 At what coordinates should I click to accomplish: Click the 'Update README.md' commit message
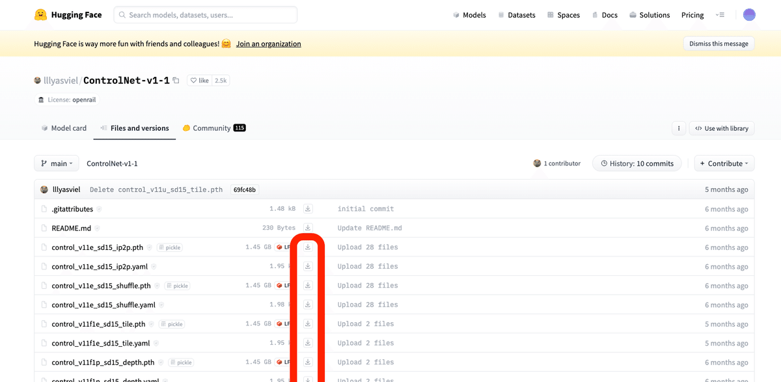pyautogui.click(x=370, y=228)
